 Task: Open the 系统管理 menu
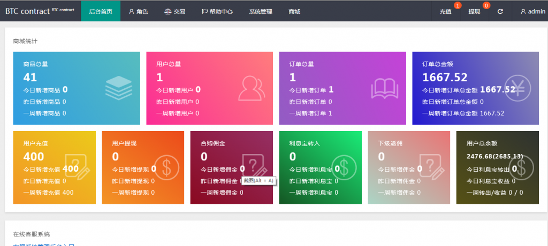[x=261, y=11]
